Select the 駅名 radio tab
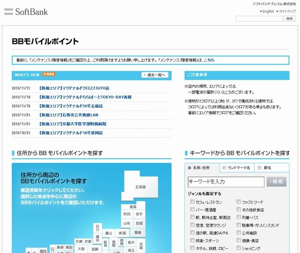The height and width of the screenshot is (253, 300). coord(259,168)
